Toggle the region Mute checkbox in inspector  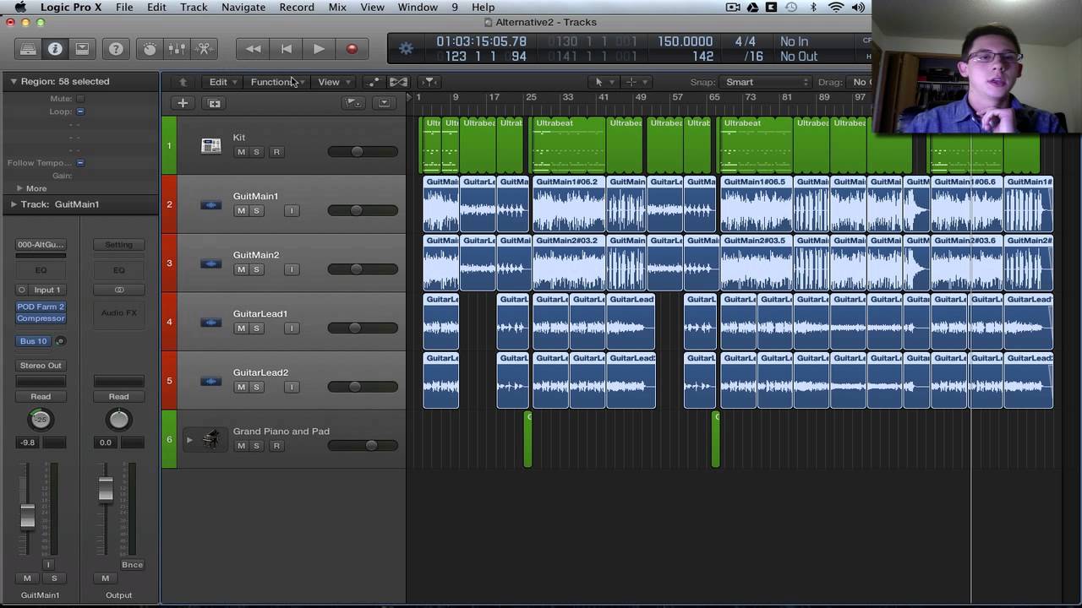(x=80, y=99)
